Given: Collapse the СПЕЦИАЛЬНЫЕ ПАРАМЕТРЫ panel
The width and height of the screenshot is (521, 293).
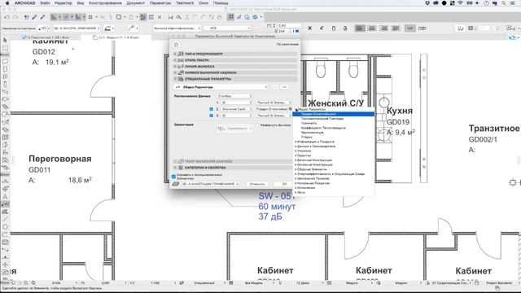Looking at the screenshot, I should 235,79.
